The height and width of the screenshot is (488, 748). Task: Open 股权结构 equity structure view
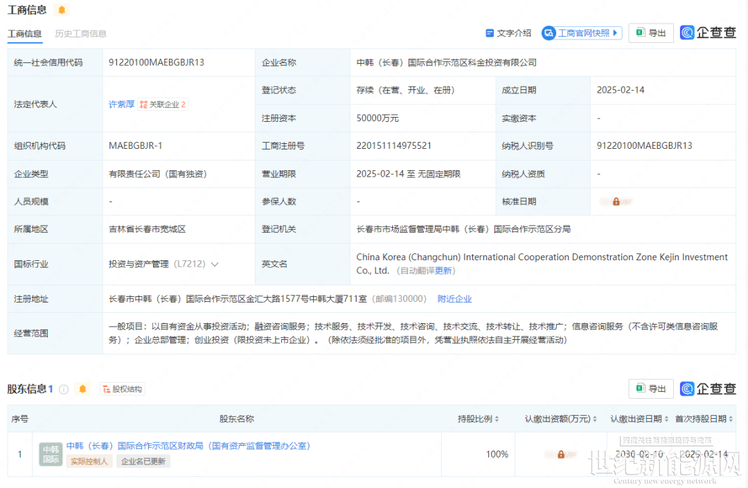pyautogui.click(x=123, y=389)
